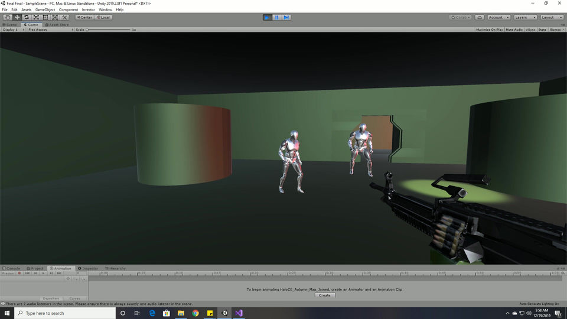This screenshot has height=319, width=567.
Task: Open the Edit menu
Action: 14,10
